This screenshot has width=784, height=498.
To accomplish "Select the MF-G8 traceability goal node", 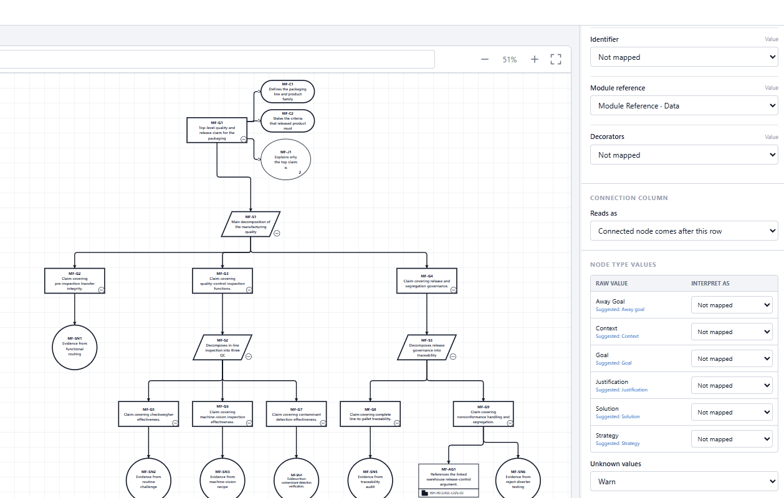I will (370, 414).
